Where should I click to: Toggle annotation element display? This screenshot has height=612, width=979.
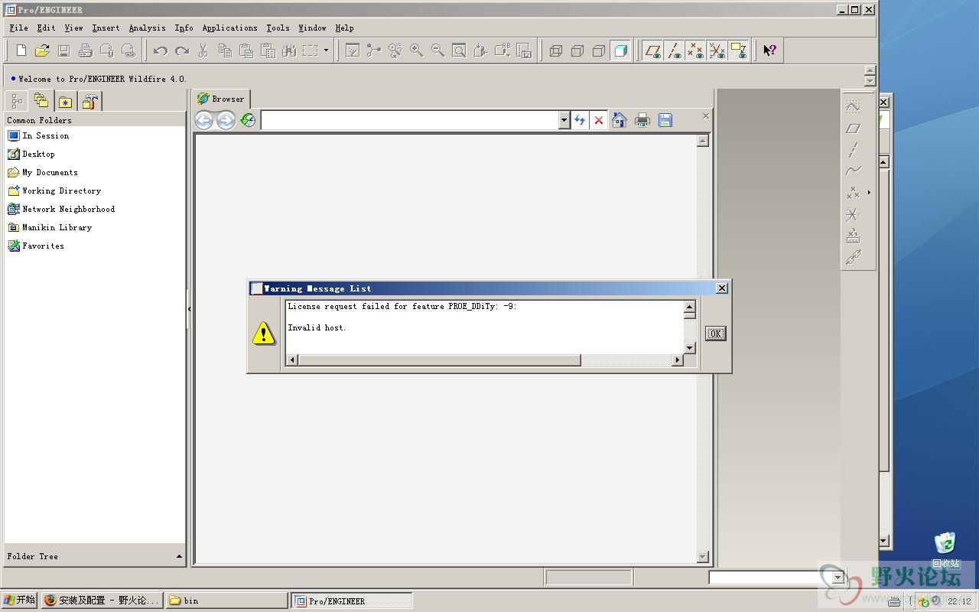[738, 50]
